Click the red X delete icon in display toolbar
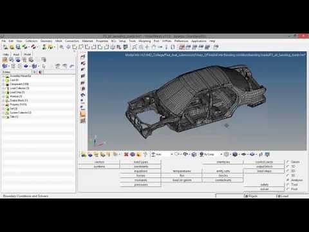 (x=126, y=154)
